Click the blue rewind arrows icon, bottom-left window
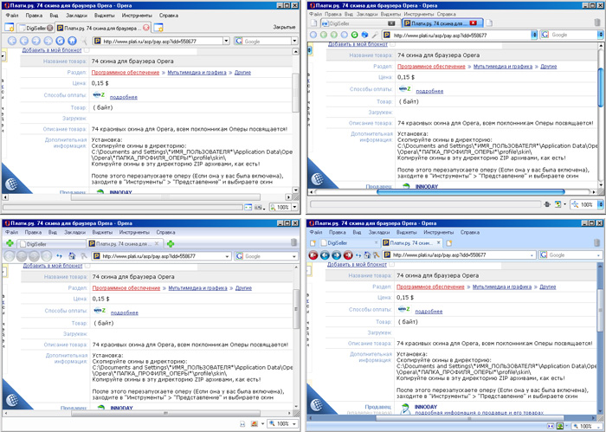606x432 pixels. point(59,255)
